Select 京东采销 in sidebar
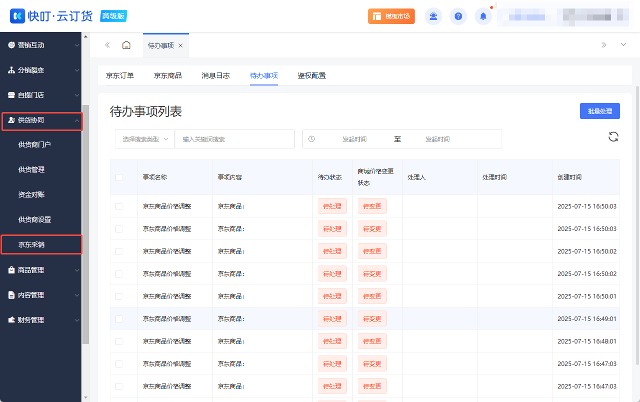Screen dimensions: 640x402 [x=31, y=244]
